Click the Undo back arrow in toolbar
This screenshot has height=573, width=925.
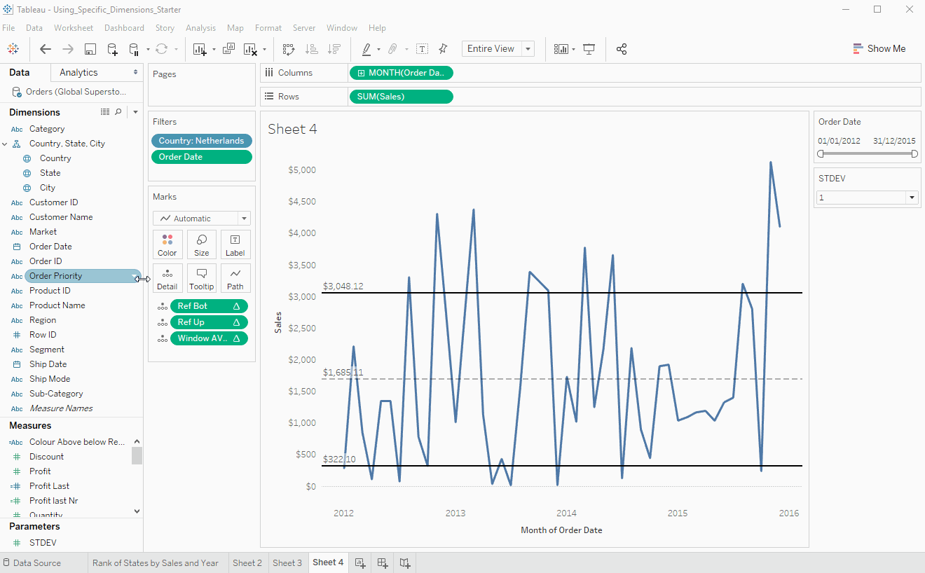(46, 49)
